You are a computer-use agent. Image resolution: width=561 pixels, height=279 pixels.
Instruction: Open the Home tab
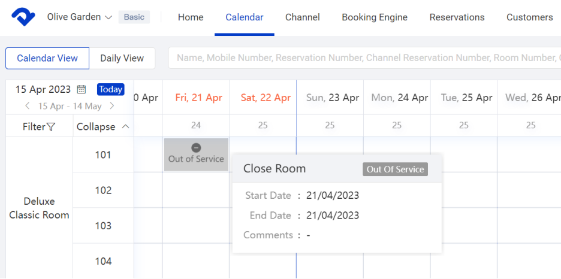[191, 17]
